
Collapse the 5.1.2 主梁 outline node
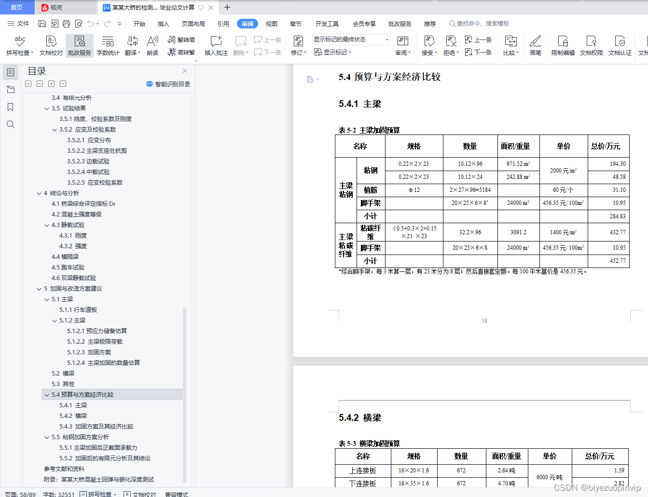(x=55, y=321)
